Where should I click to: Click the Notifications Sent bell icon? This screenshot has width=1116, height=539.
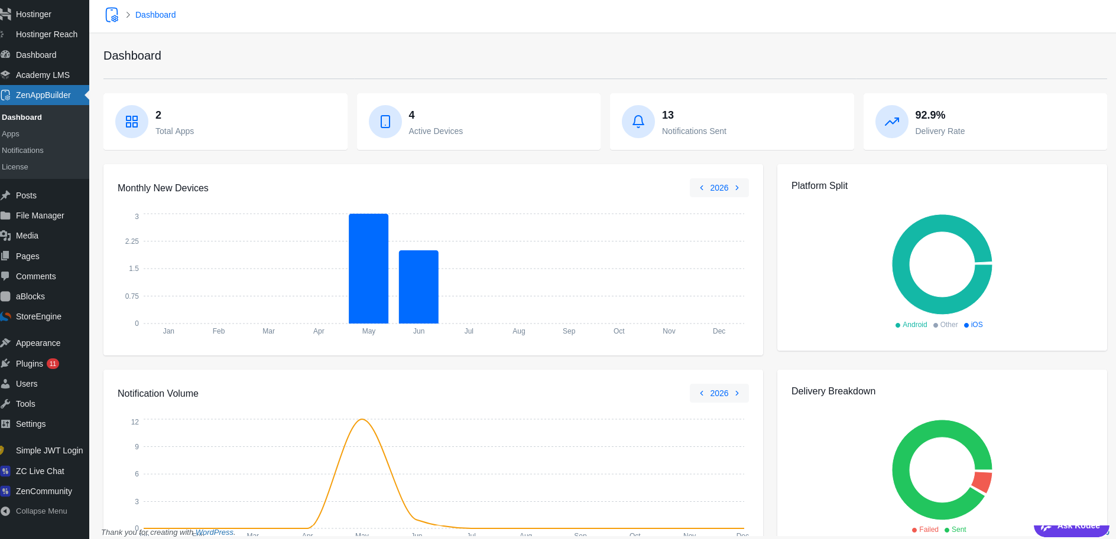click(638, 122)
